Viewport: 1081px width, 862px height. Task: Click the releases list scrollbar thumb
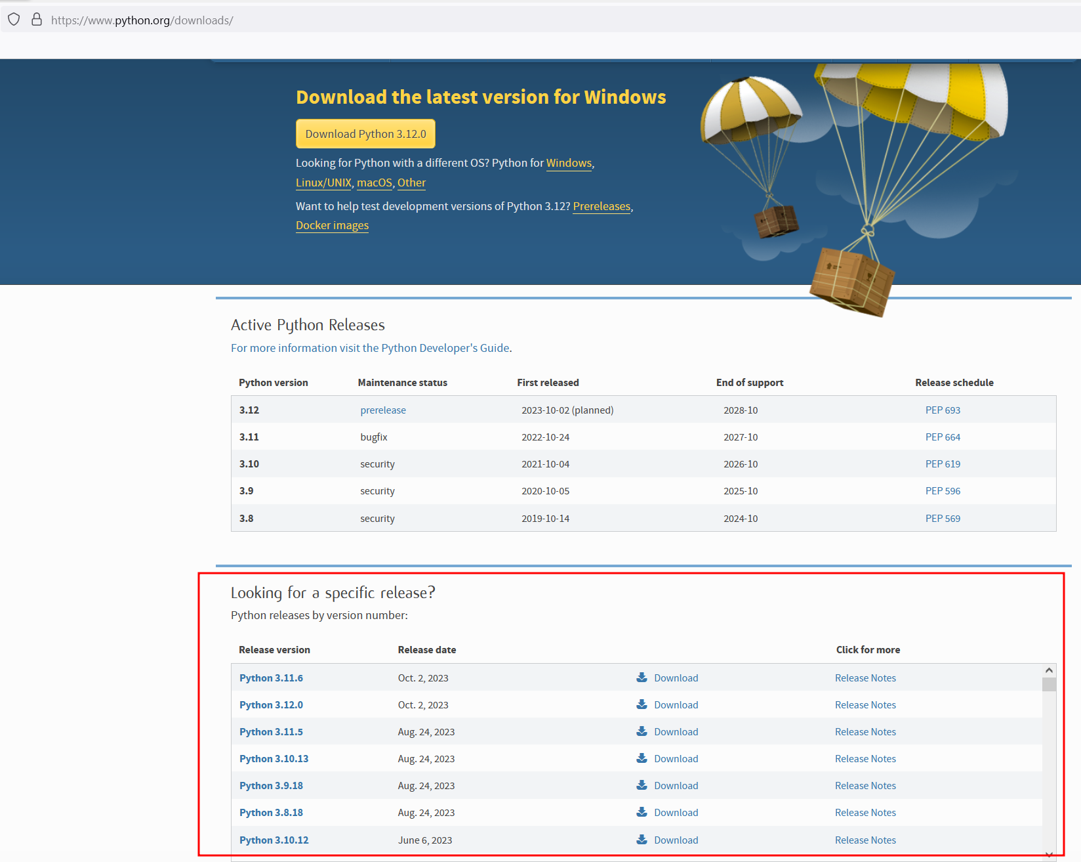(1049, 684)
